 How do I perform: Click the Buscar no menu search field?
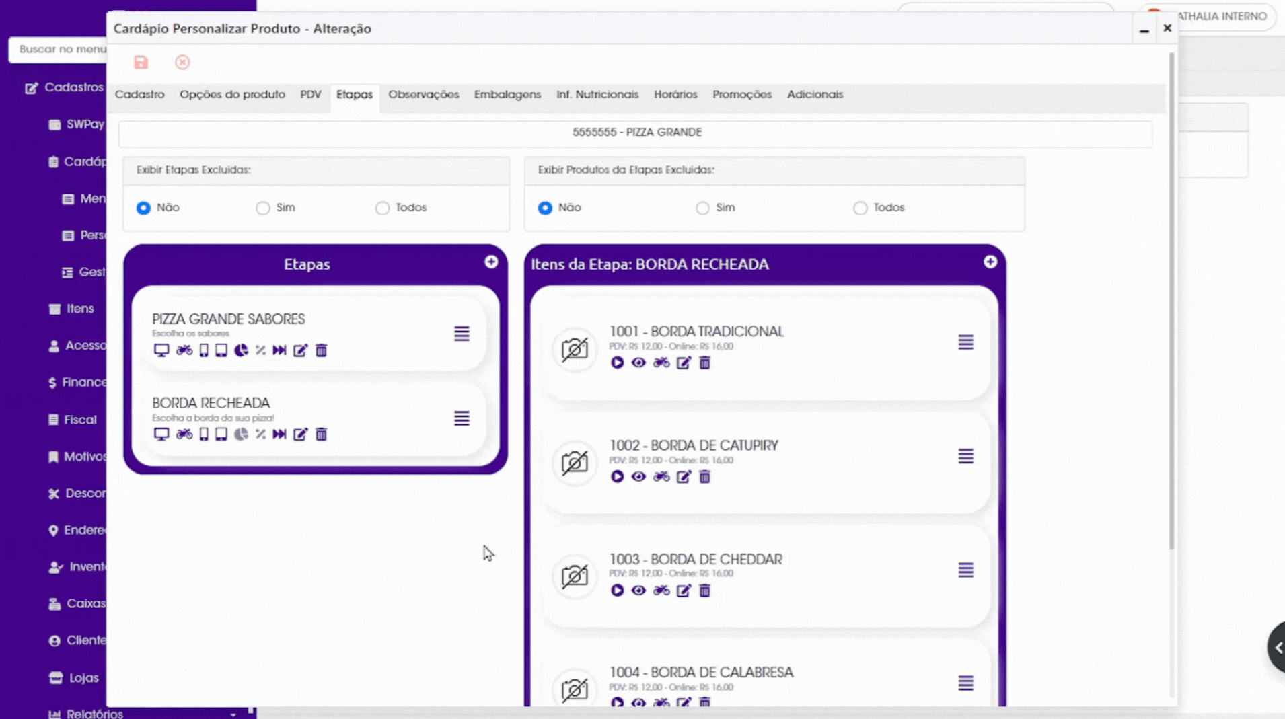pyautogui.click(x=58, y=49)
